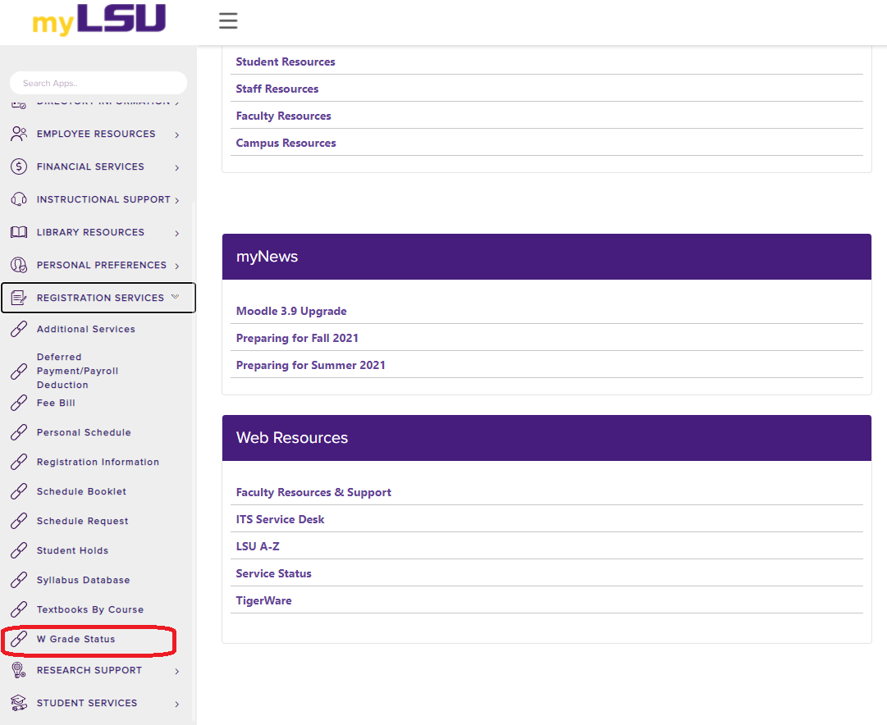Click the link icon beside Schedule Booklet

[19, 491]
